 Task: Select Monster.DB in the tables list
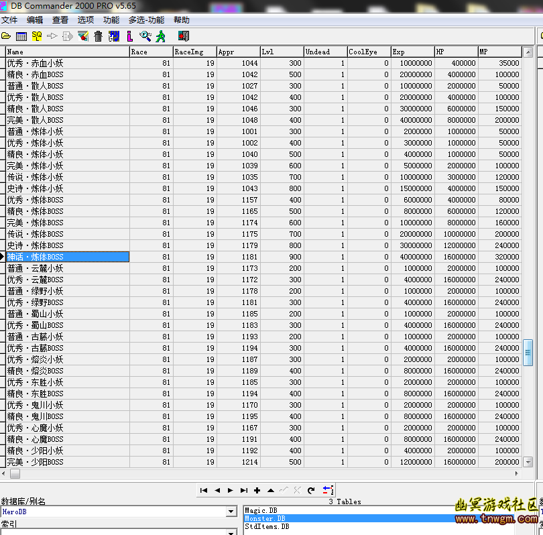click(x=265, y=518)
